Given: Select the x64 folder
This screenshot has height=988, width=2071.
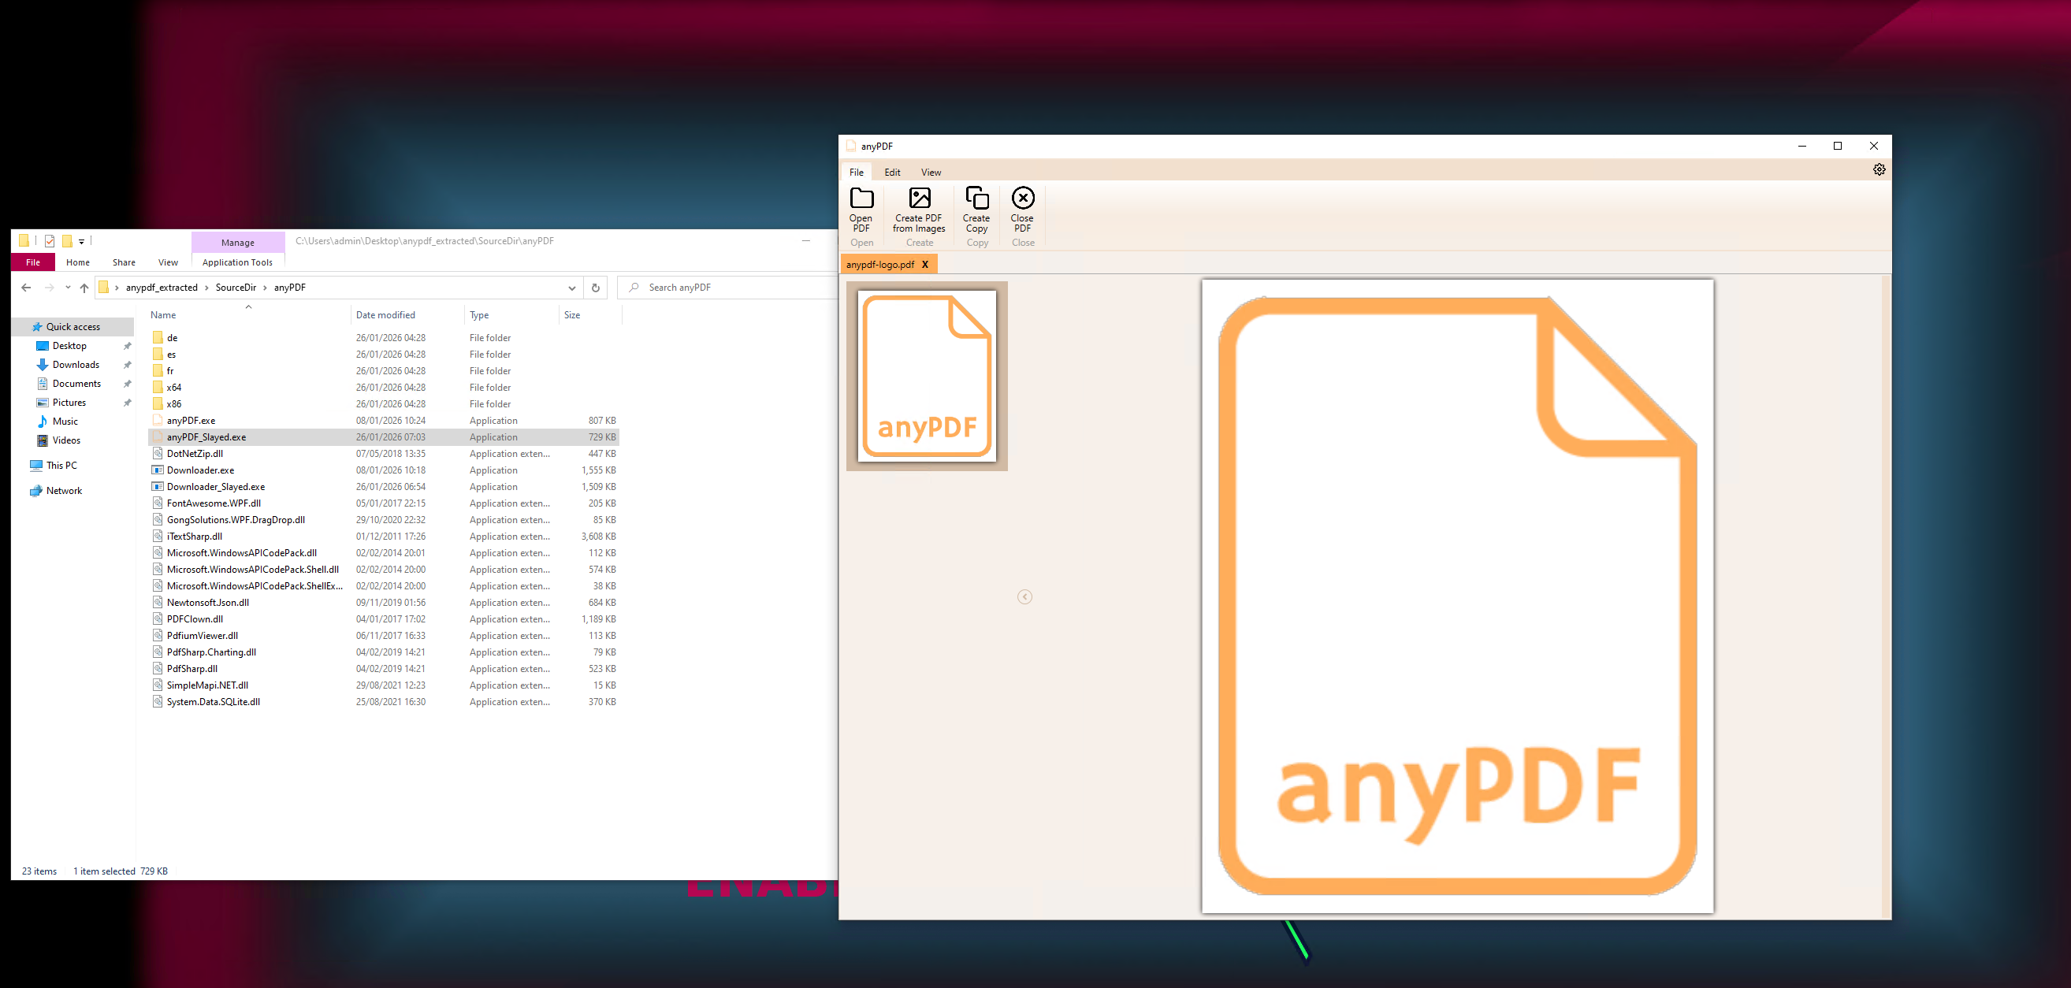Looking at the screenshot, I should [x=384, y=388].
